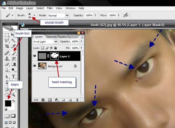Click Add Layer Mask button in Layers panel
The height and width of the screenshot is (128, 175).
click(x=50, y=100)
